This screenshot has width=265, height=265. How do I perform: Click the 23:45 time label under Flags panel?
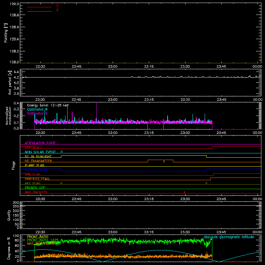pos(221,199)
